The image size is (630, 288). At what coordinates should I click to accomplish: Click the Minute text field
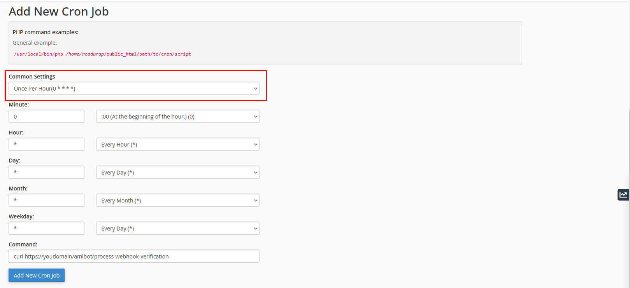click(x=46, y=117)
